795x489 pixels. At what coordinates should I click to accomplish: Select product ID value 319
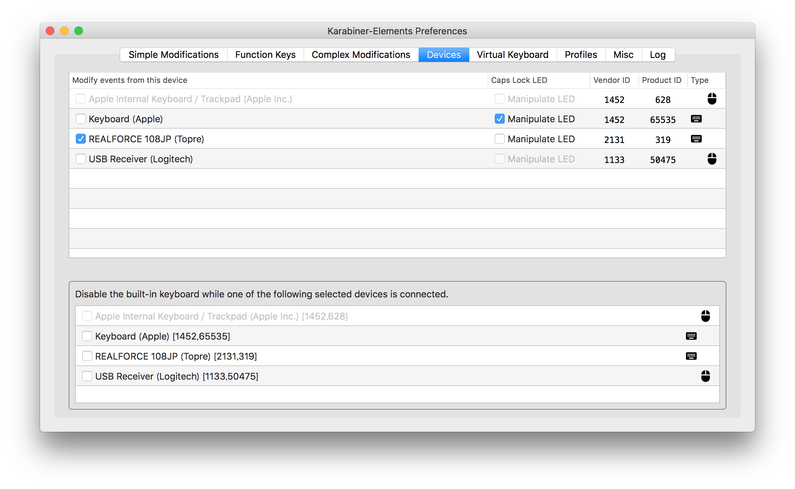pyautogui.click(x=663, y=139)
